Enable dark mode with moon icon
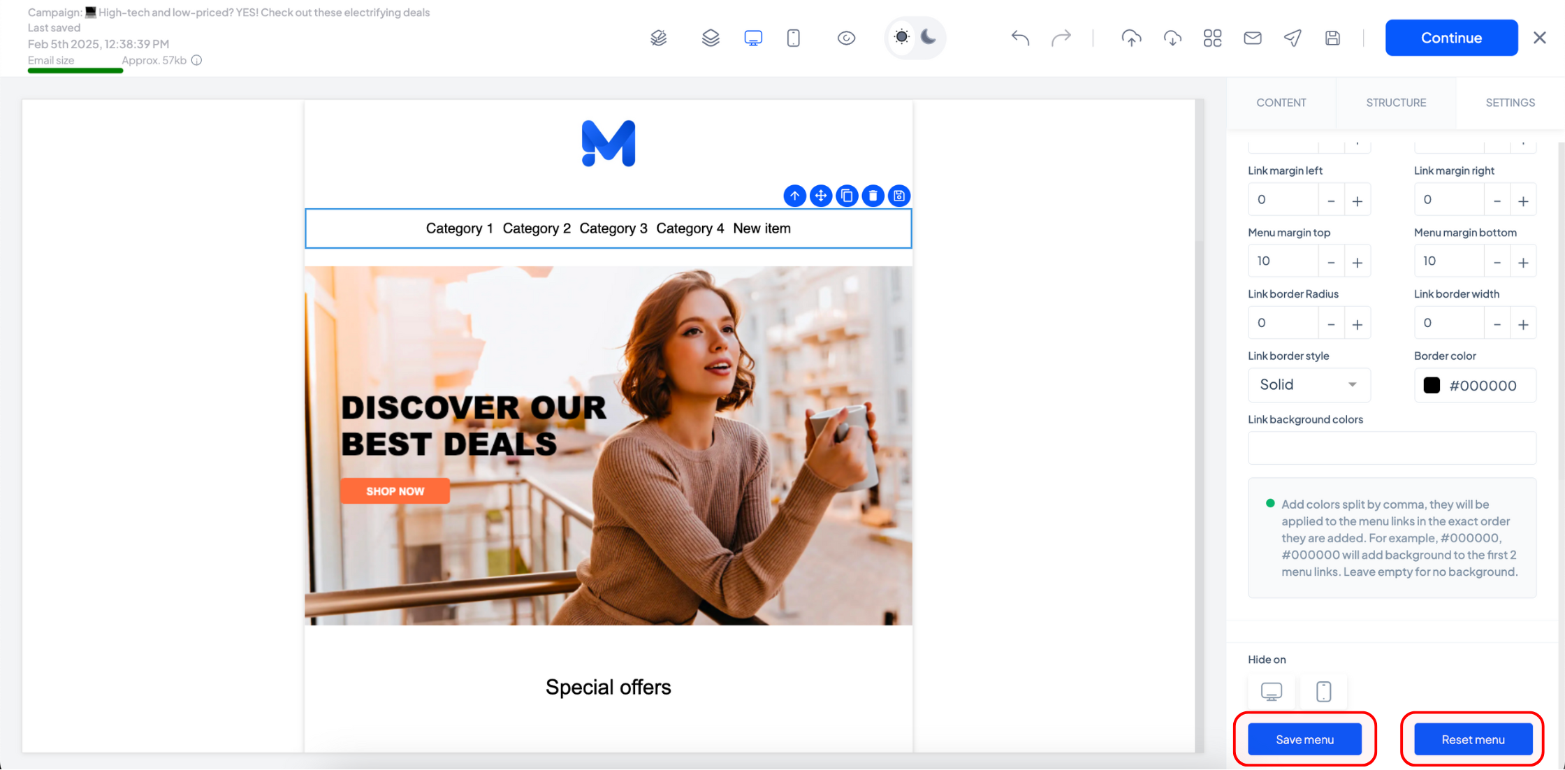 coord(929,37)
